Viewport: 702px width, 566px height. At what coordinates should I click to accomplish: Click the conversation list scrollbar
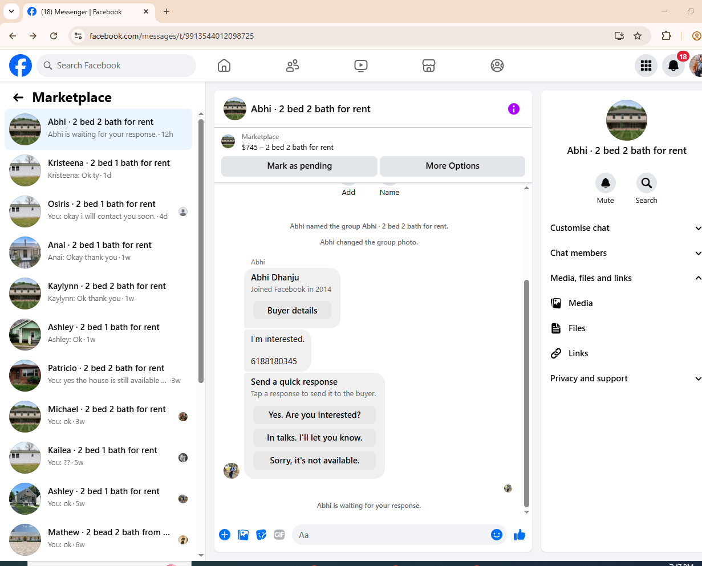point(201,251)
